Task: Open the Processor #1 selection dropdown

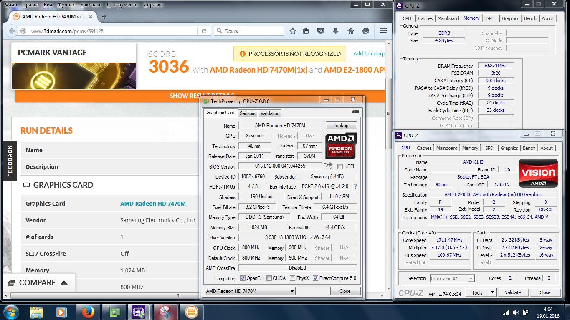Action: [452, 278]
